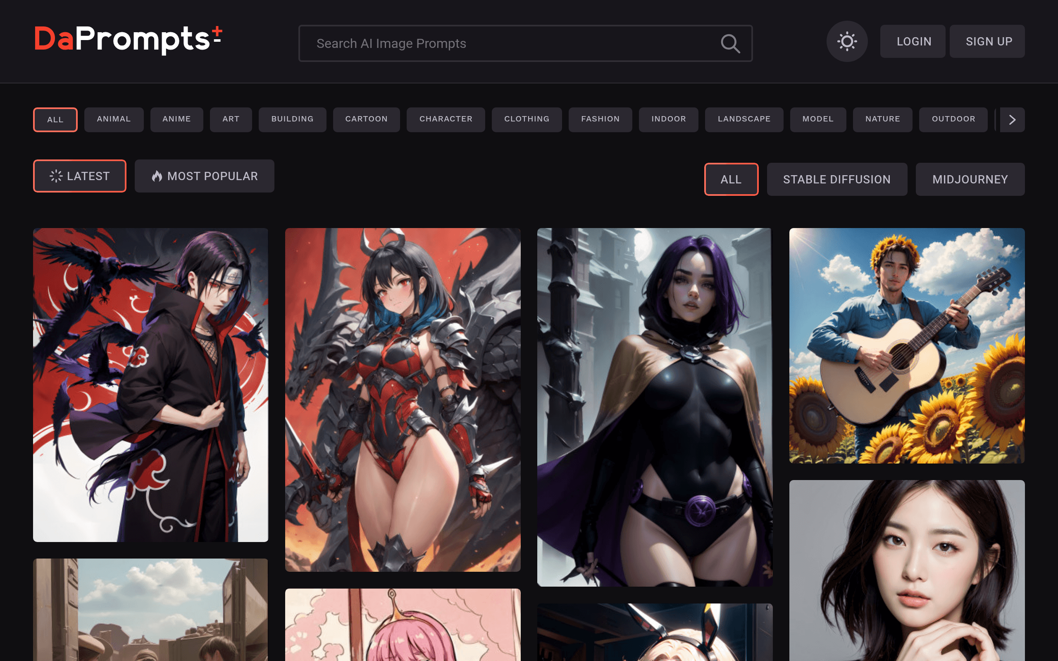Click the SIGN UP button
The image size is (1058, 661).
tap(988, 42)
